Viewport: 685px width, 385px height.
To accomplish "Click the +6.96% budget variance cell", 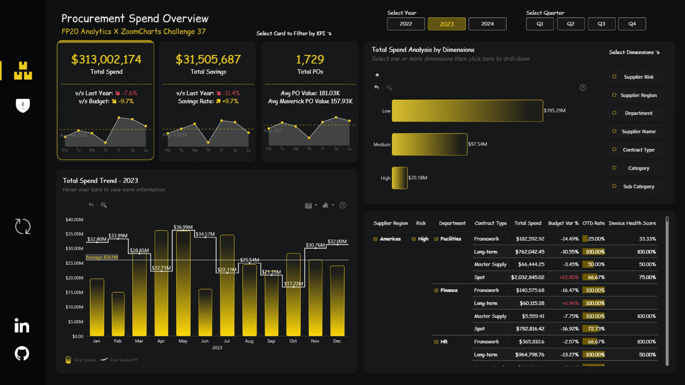I will 570,303.
